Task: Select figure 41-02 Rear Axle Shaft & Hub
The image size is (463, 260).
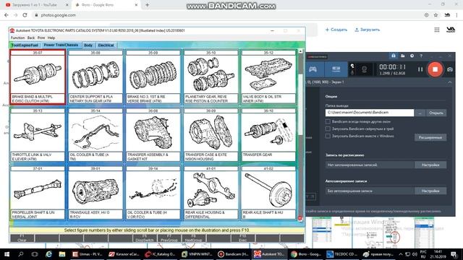Action: (268, 193)
